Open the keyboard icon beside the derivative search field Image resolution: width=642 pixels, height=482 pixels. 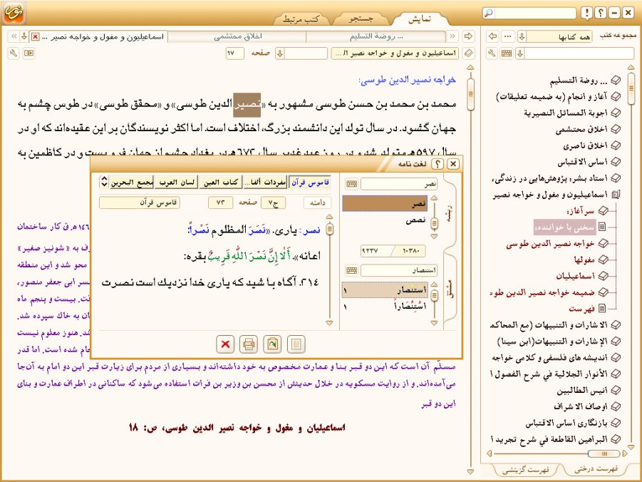click(x=351, y=270)
